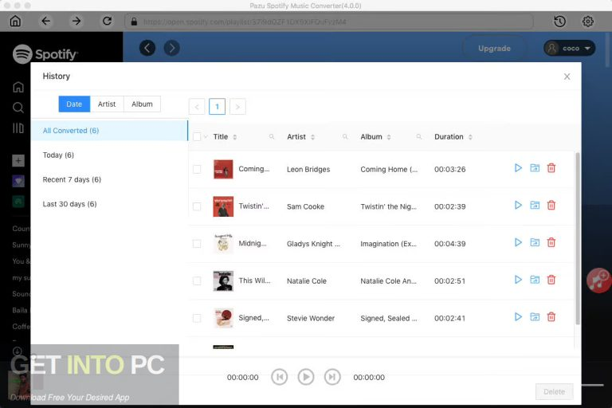Play the Sam Cooke track
Viewport: 612px width, 408px height.
point(518,206)
